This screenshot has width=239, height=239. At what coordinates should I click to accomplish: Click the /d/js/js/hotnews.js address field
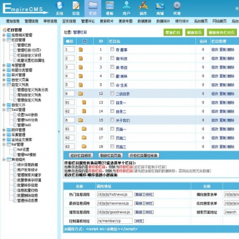pyautogui.click(x=115, y=194)
